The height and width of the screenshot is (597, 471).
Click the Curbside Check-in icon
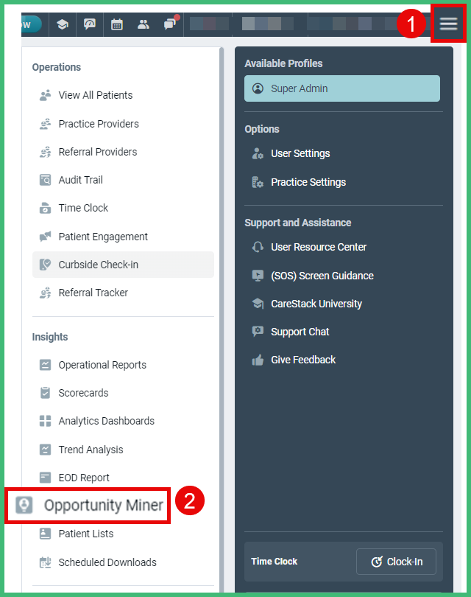(45, 265)
